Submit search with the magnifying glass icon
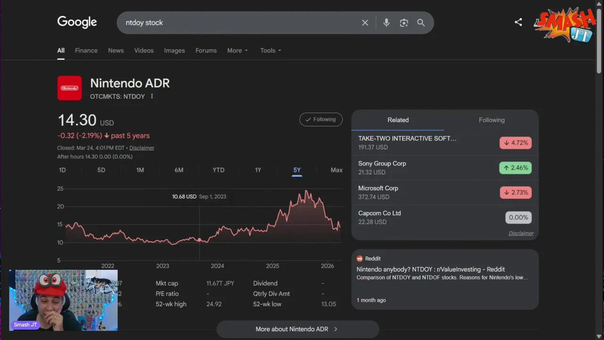 click(x=421, y=23)
